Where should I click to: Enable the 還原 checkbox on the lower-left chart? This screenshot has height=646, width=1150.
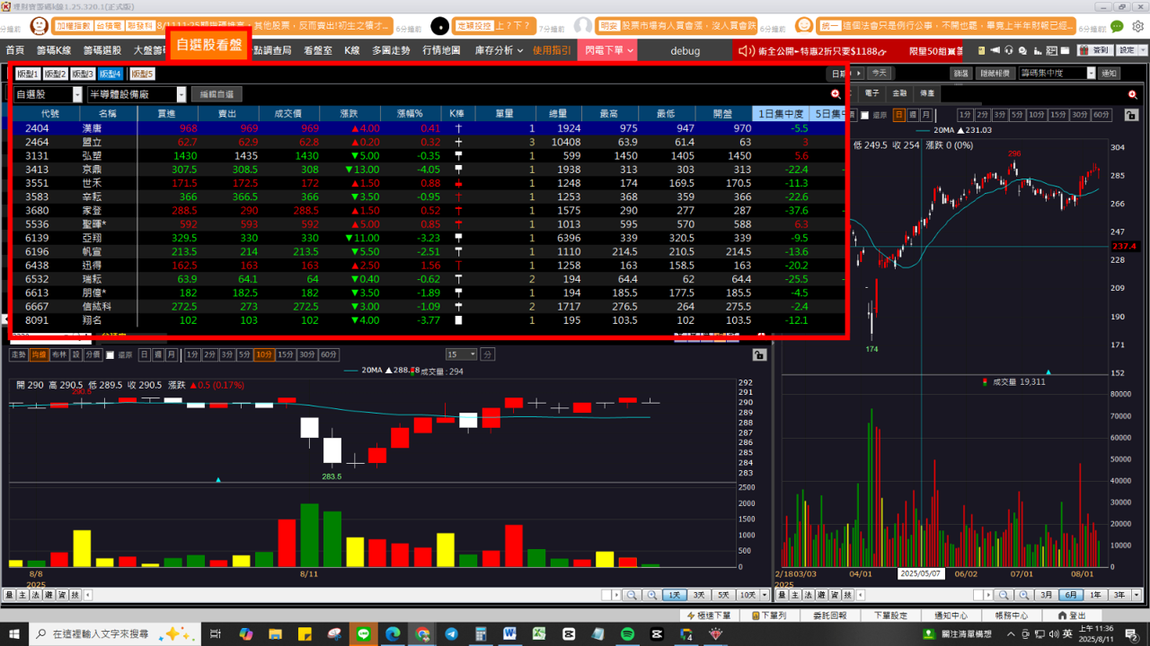(111, 355)
